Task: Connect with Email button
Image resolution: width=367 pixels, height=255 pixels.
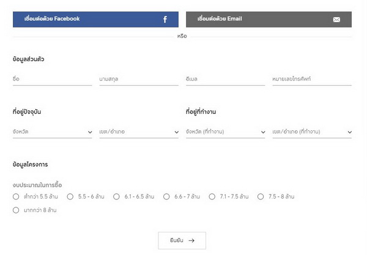Action: [x=269, y=19]
